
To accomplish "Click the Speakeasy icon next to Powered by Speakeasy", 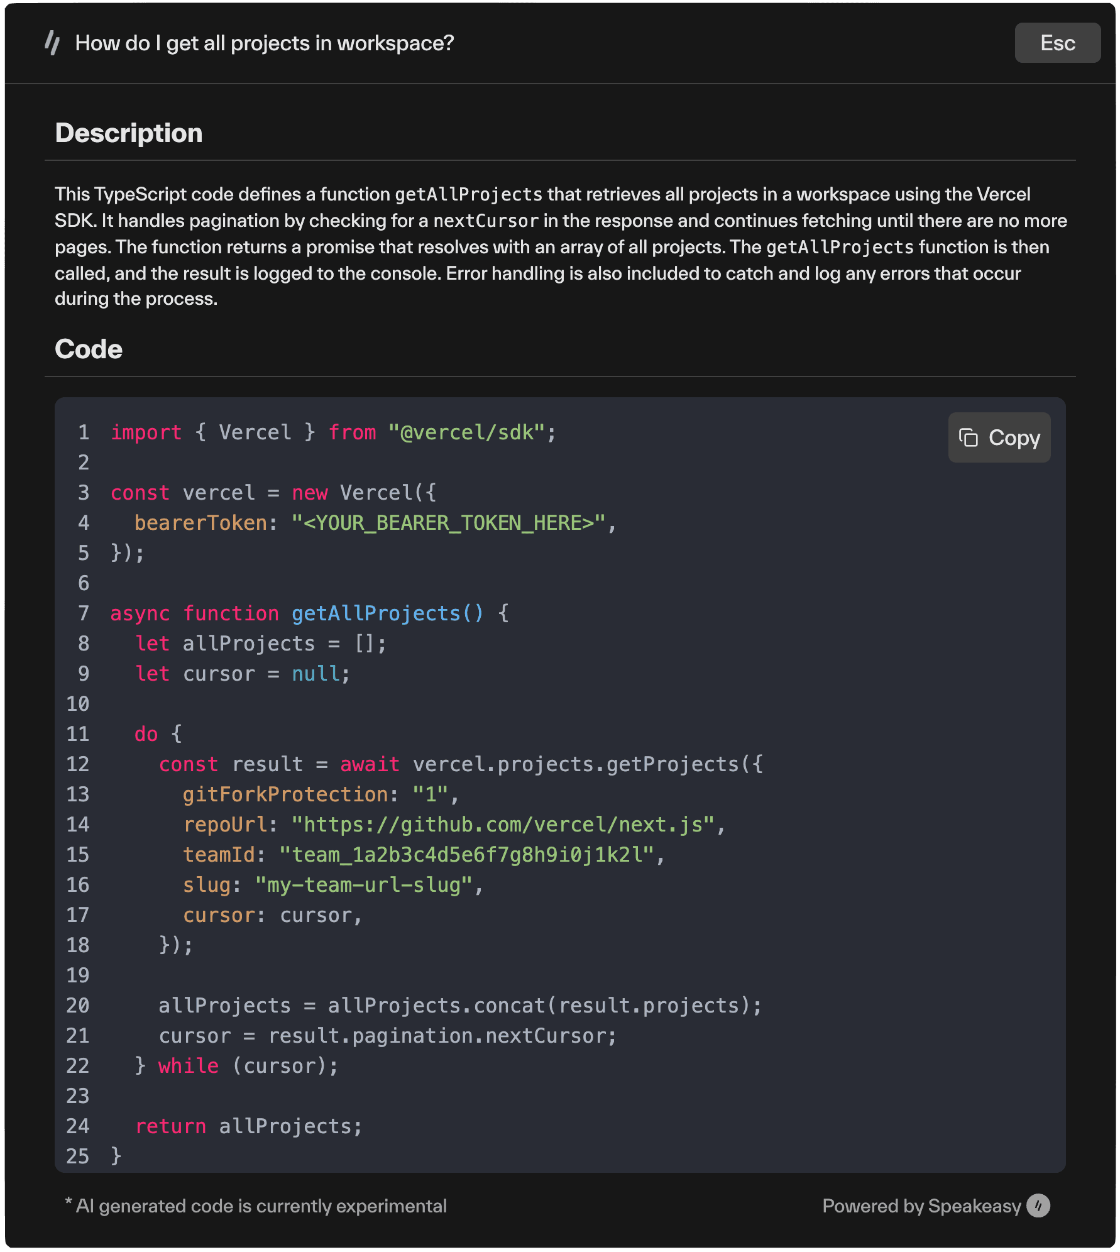I will [1038, 1206].
